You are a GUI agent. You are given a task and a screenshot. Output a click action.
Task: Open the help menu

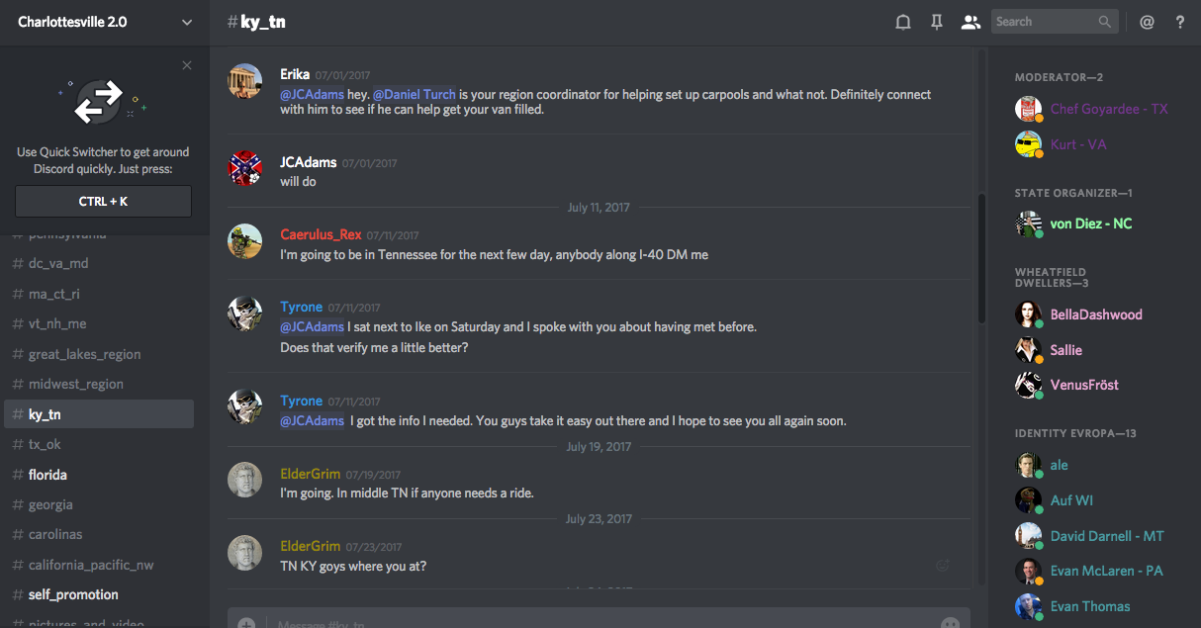[1179, 22]
